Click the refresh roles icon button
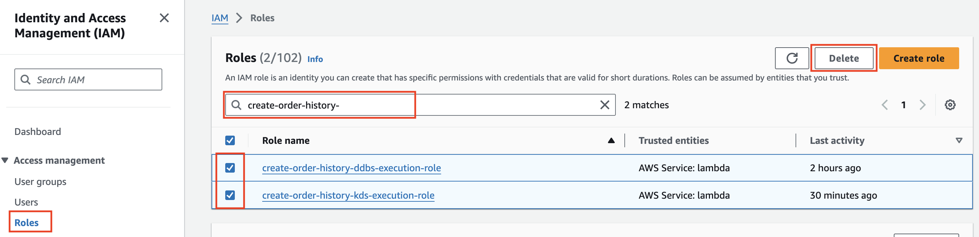Image resolution: width=979 pixels, height=237 pixels. 792,58
